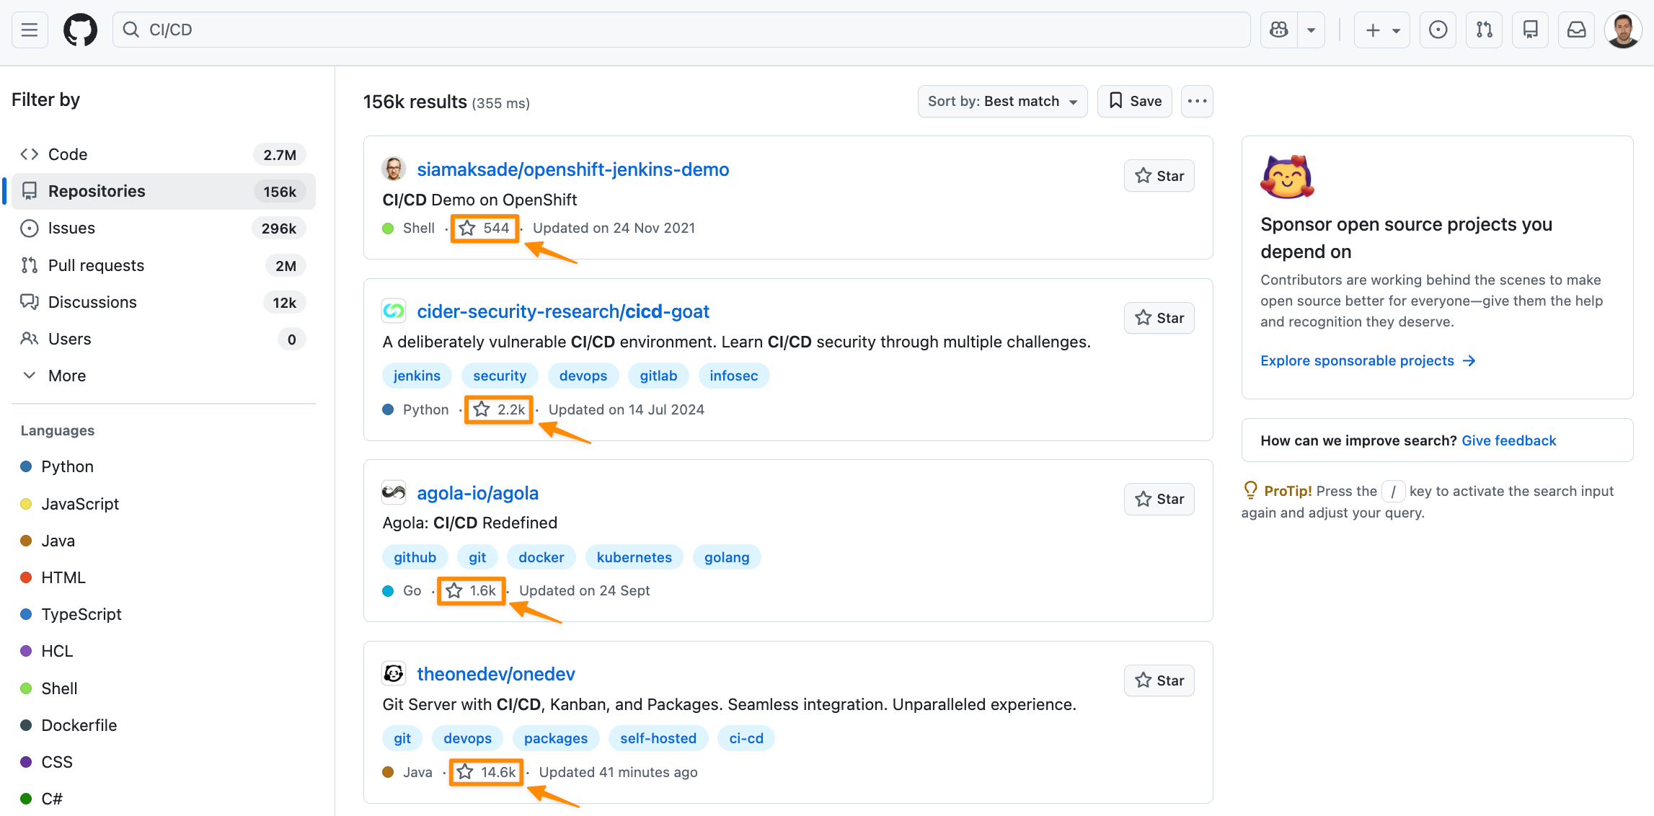
Task: Filter by the Python language color dot
Action: coord(27,466)
